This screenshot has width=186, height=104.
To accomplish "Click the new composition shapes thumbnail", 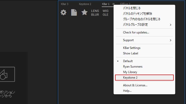I will coord(7,74).
